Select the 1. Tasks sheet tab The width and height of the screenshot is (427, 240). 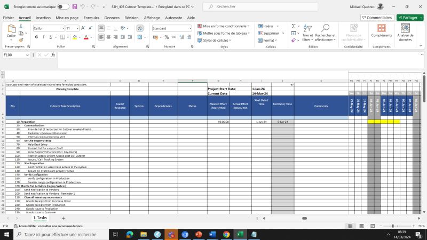40,218
